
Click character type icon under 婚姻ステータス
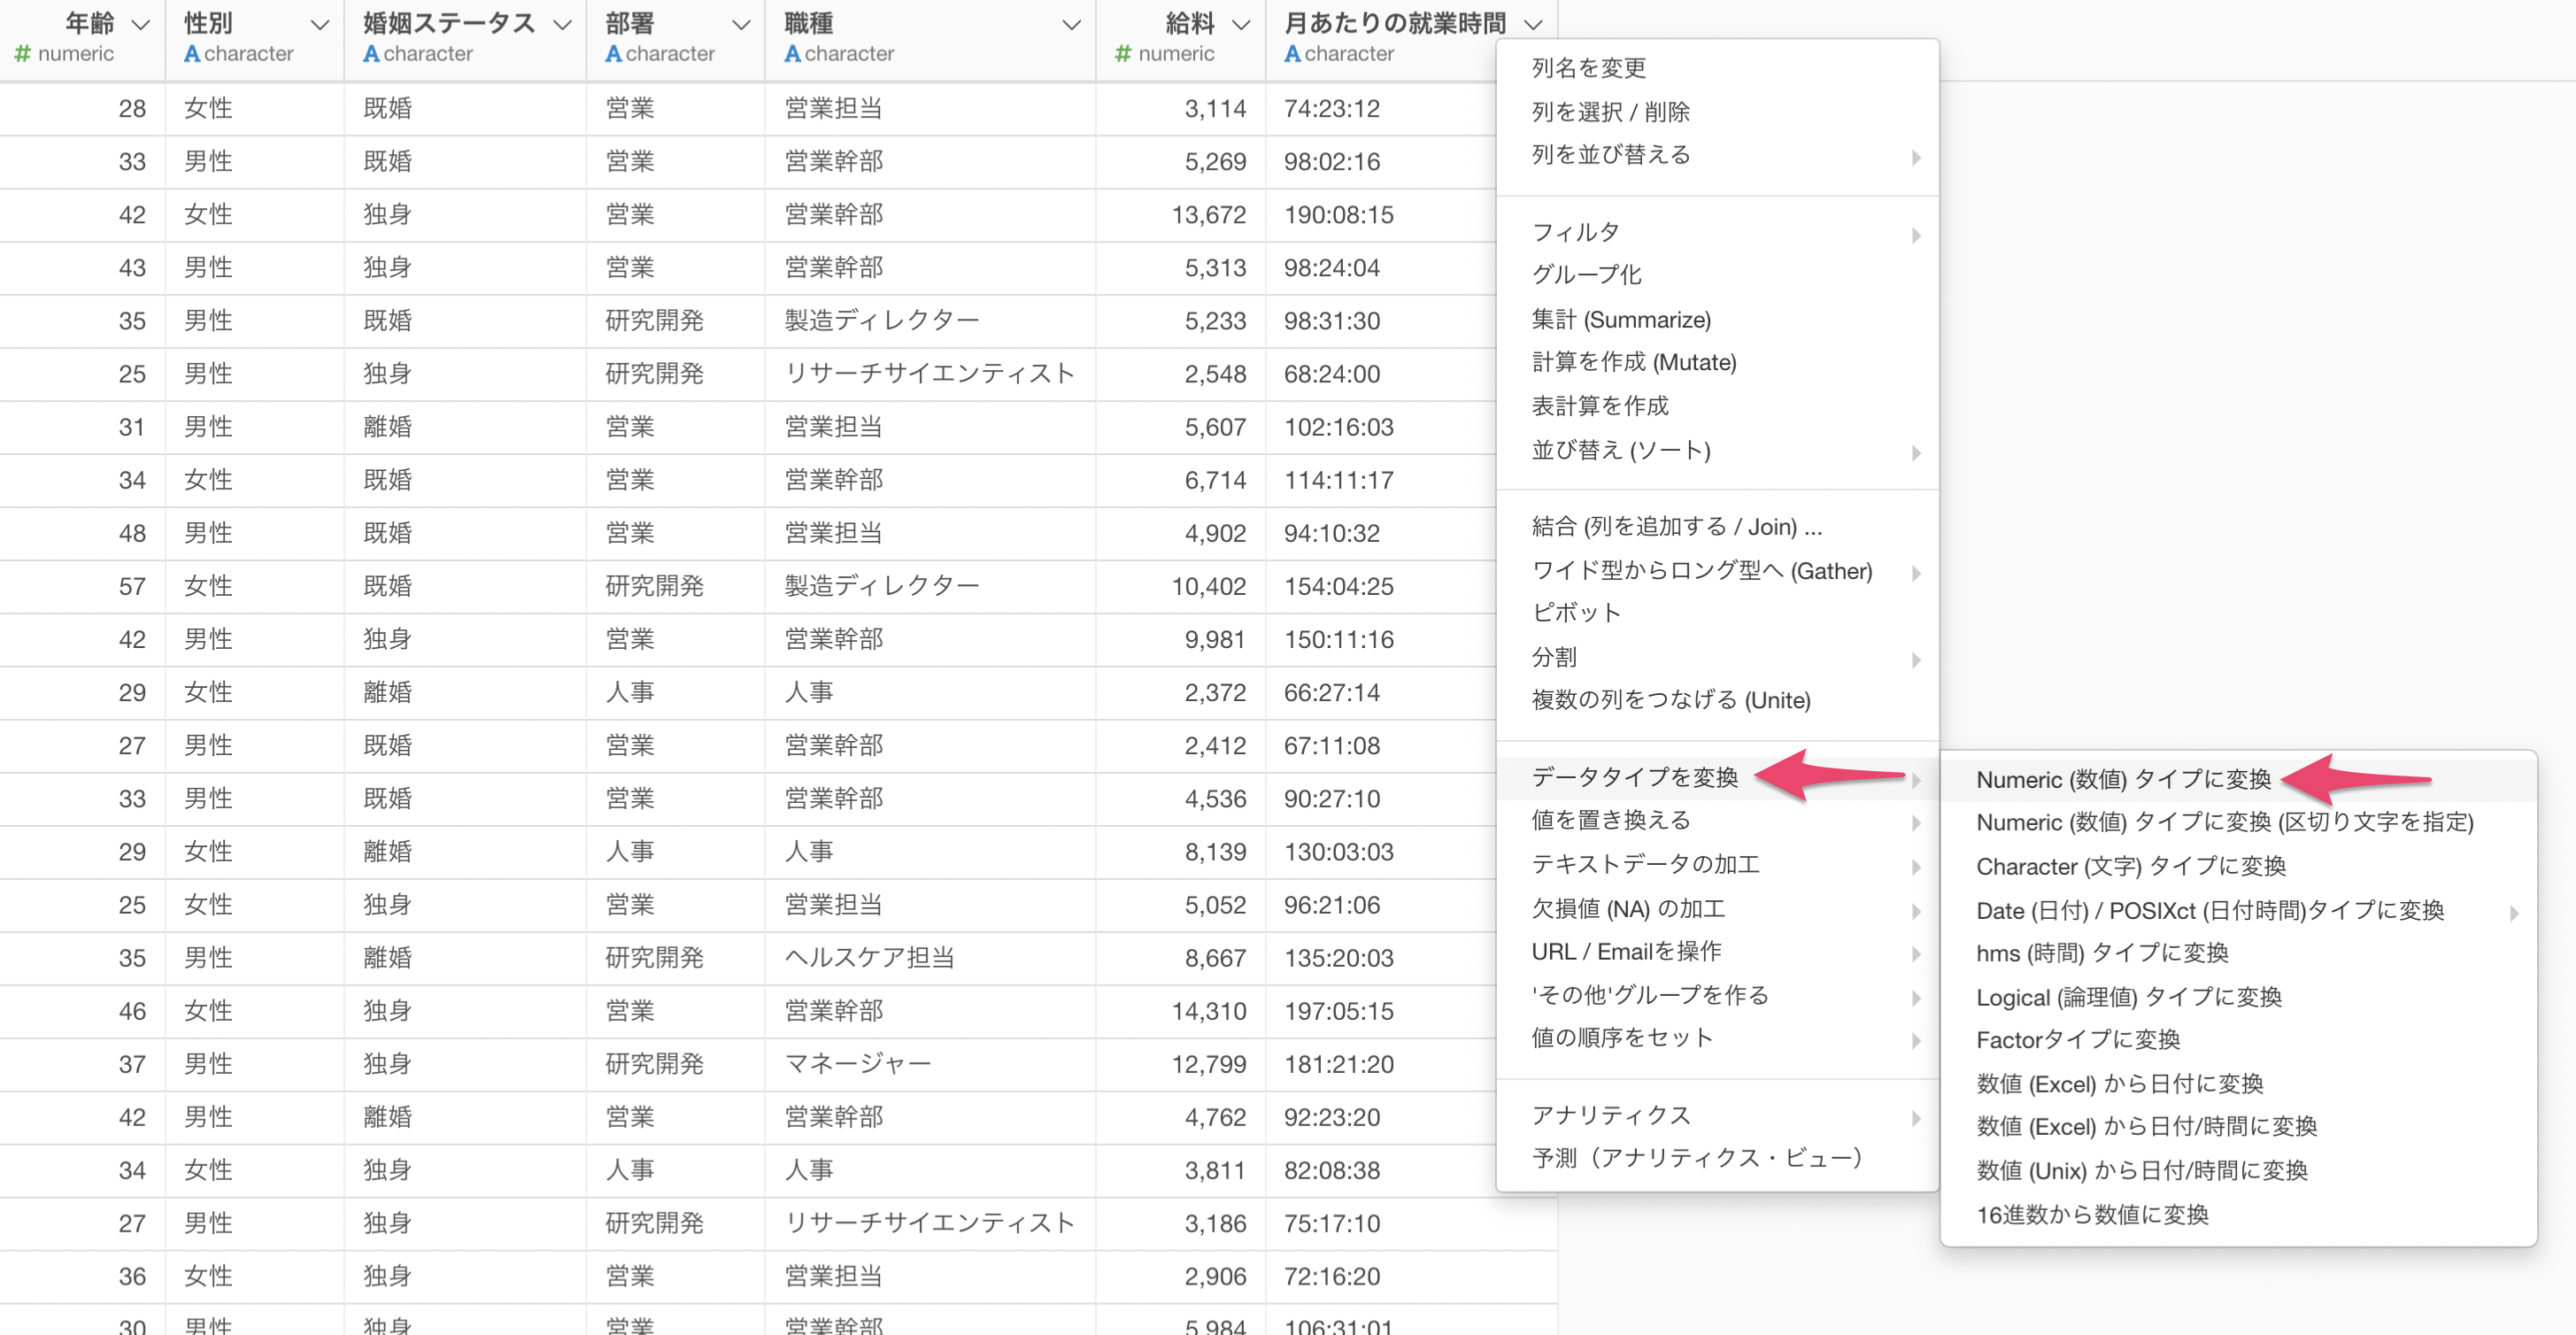tap(371, 54)
